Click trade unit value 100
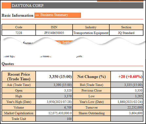 [54, 119]
